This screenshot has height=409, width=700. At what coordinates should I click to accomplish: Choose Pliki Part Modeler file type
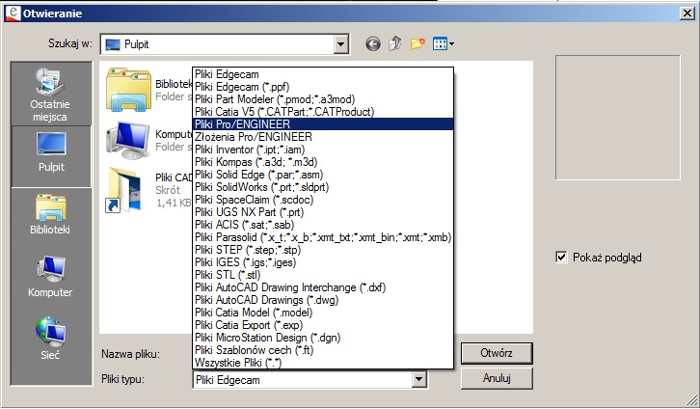click(x=323, y=99)
